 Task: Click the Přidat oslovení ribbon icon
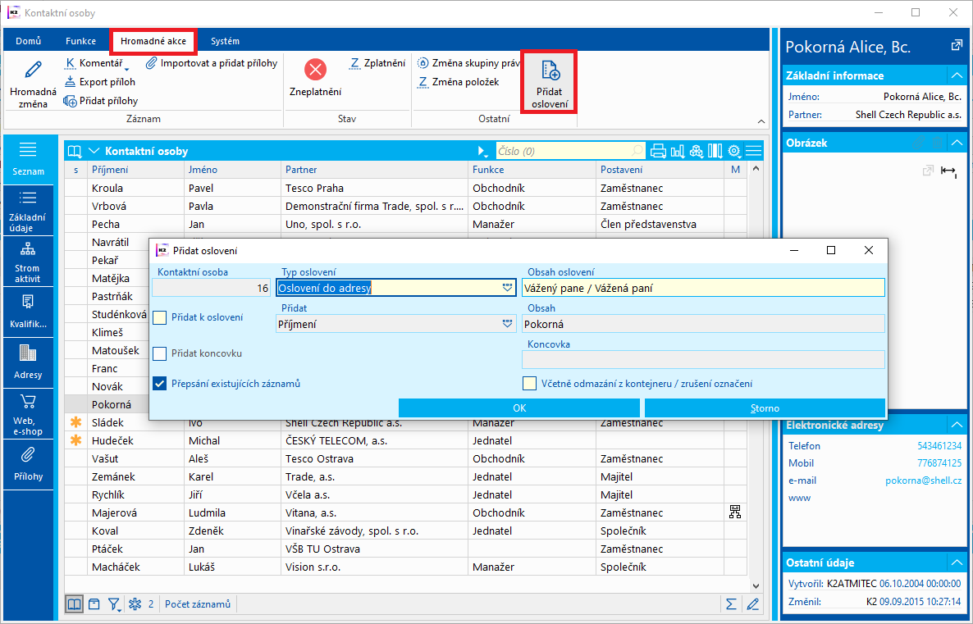[x=549, y=80]
